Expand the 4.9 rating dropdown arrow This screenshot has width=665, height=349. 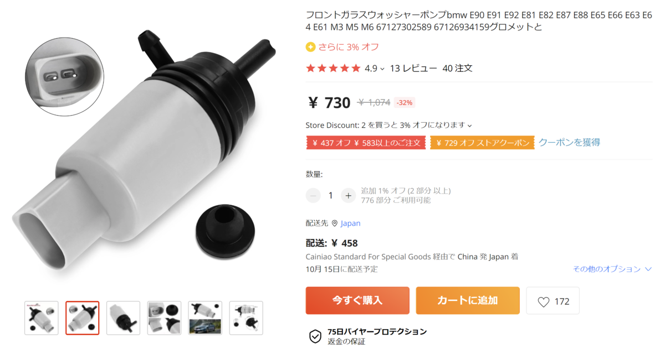(x=382, y=69)
